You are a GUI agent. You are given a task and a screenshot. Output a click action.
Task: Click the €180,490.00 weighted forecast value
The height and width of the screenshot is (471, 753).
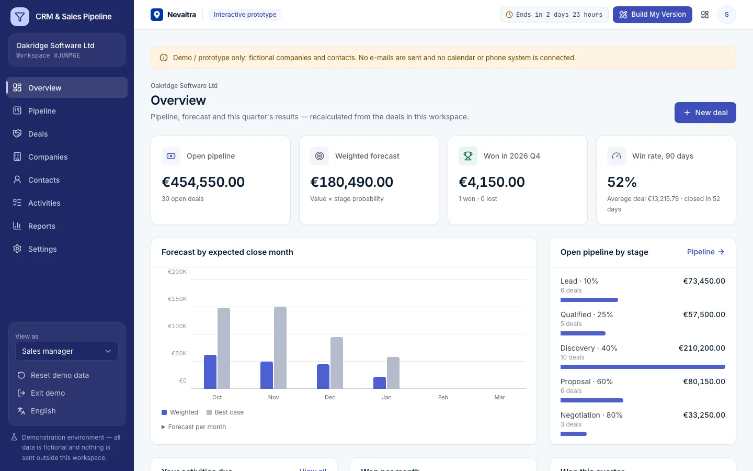(352, 182)
